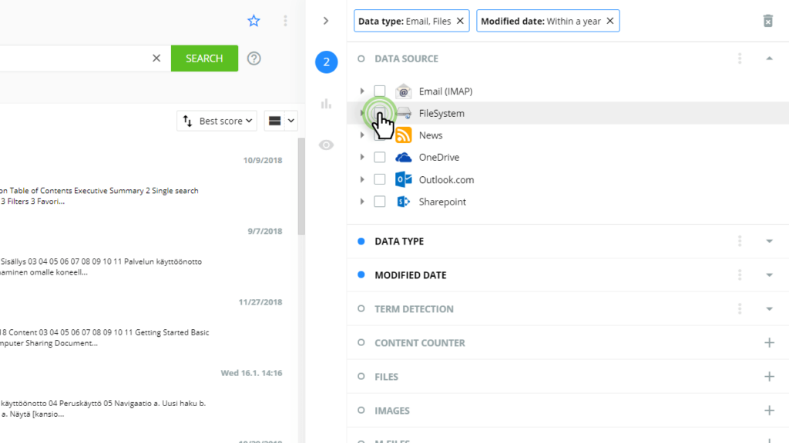Select the list layout view icon
The width and height of the screenshot is (789, 443).
coord(275,121)
